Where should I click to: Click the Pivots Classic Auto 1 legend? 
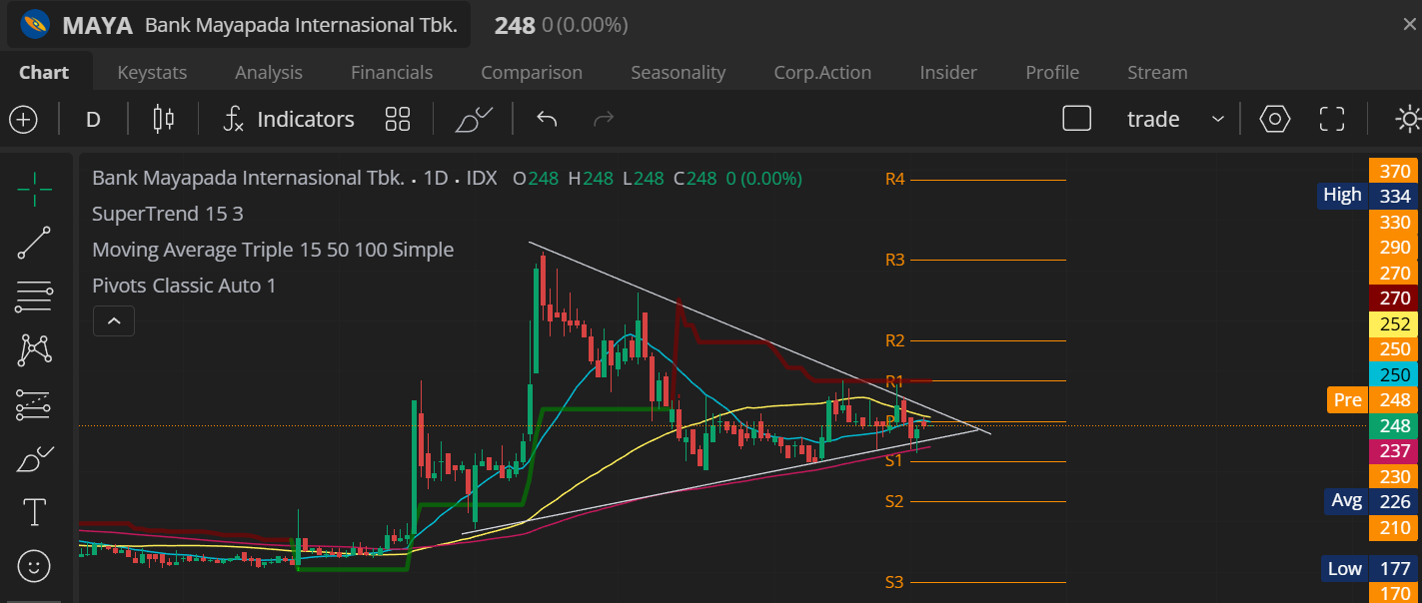[184, 286]
